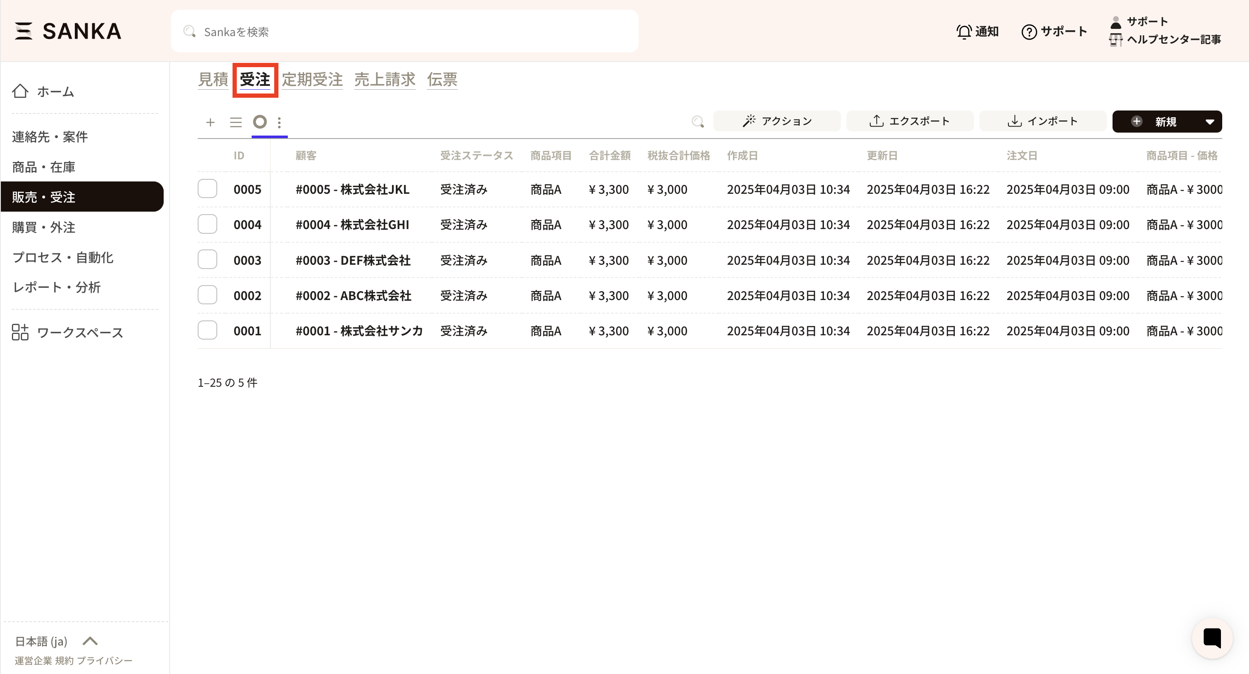
Task: Tick the checkbox for order 0001
Action: (x=207, y=331)
